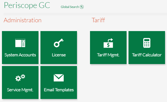Click the dollar sign box in Tariff Mgmt.
The width and height of the screenshot is (167, 102).
pos(108,45)
